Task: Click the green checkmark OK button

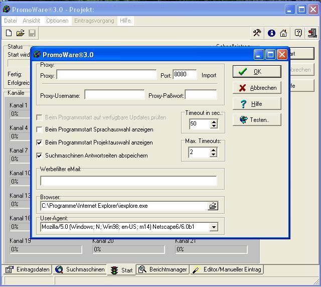Action: (257, 71)
